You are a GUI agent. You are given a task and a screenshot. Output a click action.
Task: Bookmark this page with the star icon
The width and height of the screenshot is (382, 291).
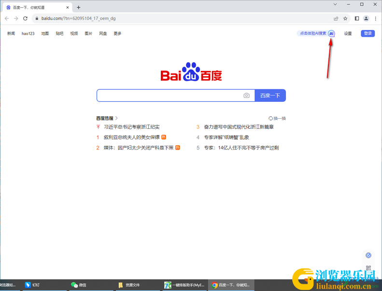pyautogui.click(x=345, y=18)
